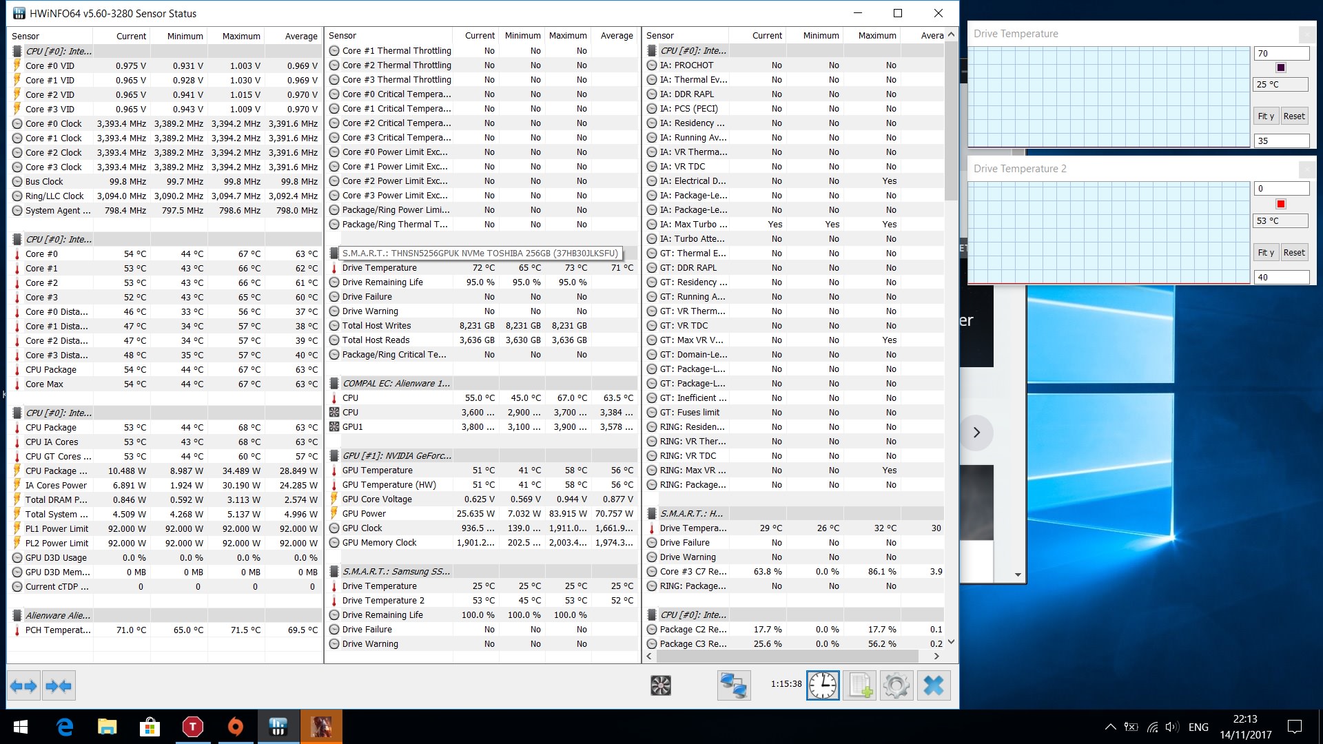Launch Microsoft Edge from taskbar

click(65, 727)
